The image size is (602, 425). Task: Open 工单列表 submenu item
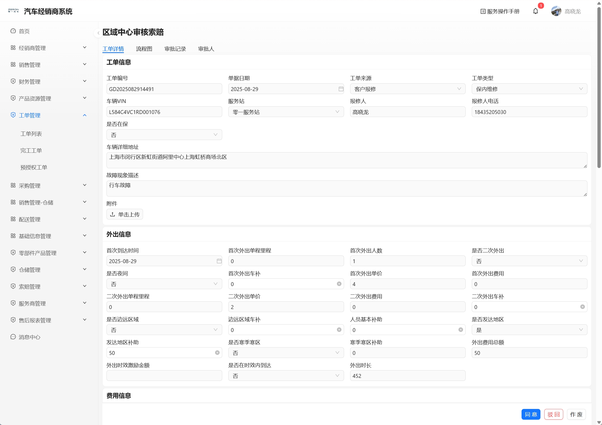[31, 134]
